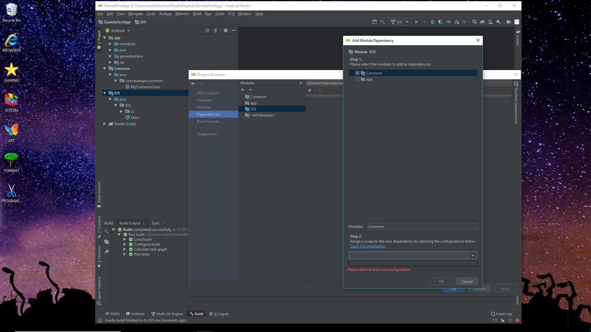Viewport: 591px width, 332px height.
Task: Click the Make Project hammer icon
Action: [382, 22]
